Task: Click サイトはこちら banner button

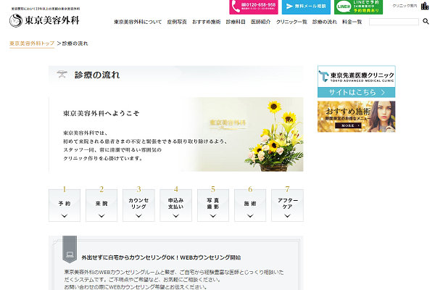Action: coord(357,92)
